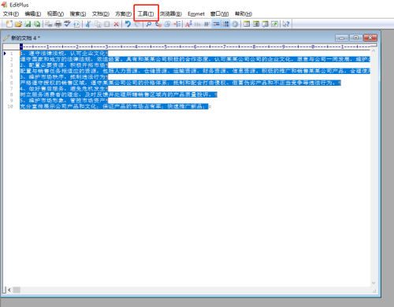The image size is (394, 307).
Task: Cut selection with the scissors icon
Action: pos(88,24)
